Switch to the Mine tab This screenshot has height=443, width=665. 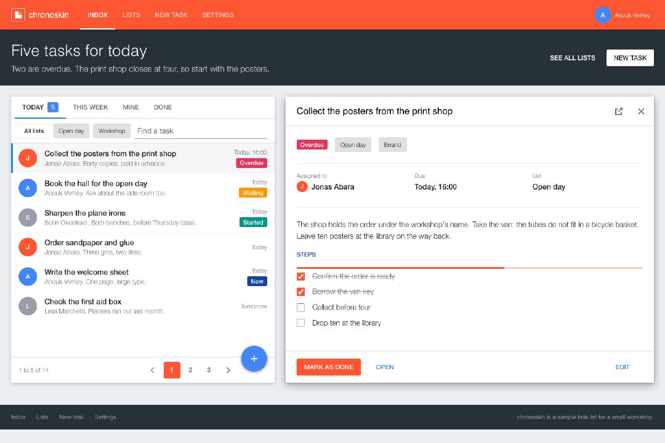(131, 107)
